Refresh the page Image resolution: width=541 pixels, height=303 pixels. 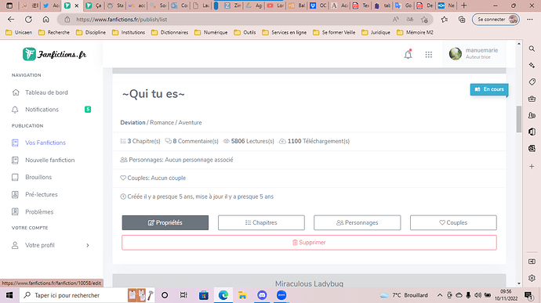pyautogui.click(x=28, y=20)
